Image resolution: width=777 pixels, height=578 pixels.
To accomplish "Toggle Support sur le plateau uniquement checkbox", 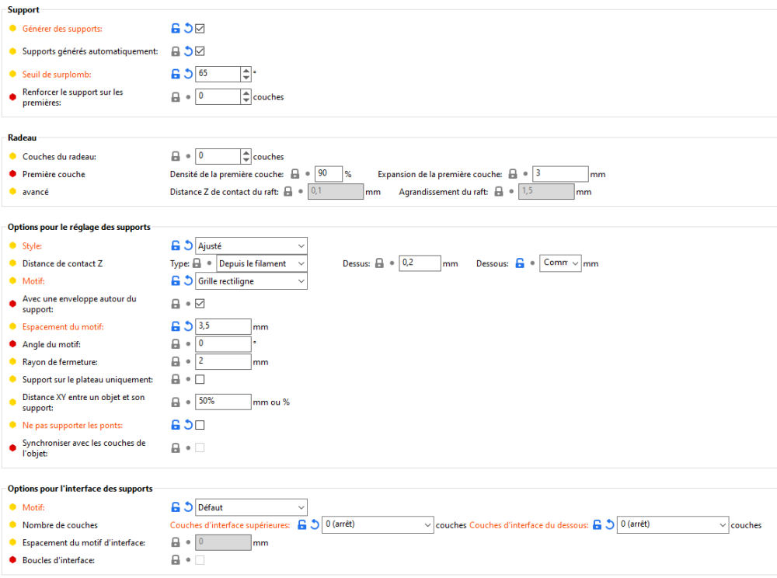I will click(200, 380).
